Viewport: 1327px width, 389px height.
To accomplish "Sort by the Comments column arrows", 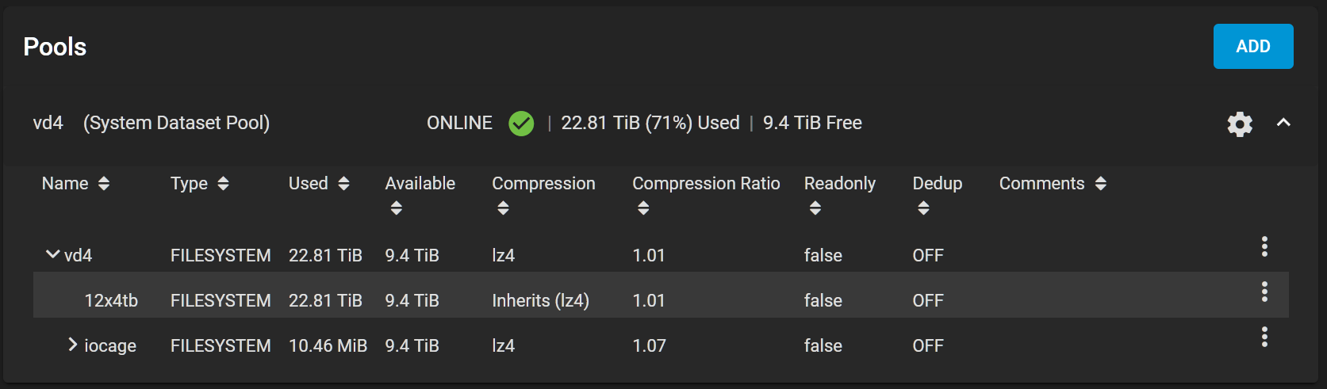I will coord(1100,184).
